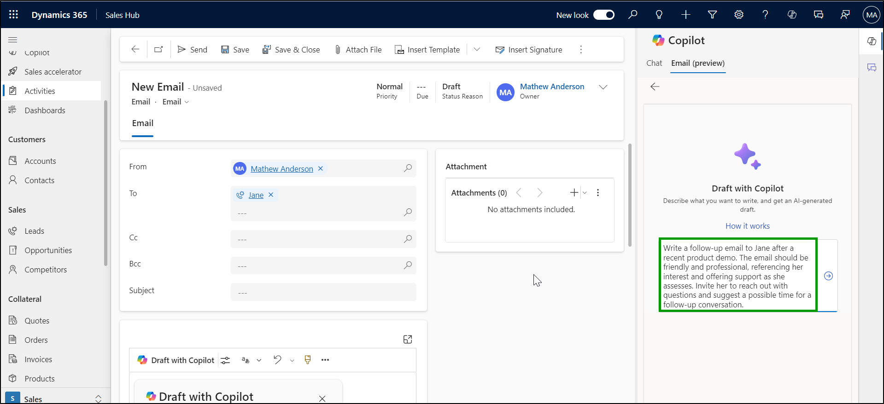
Task: Open the adjust settings sliders icon
Action: [225, 360]
